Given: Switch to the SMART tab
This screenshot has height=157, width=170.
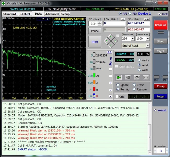Looking at the screenshot, I should click(x=25, y=14).
